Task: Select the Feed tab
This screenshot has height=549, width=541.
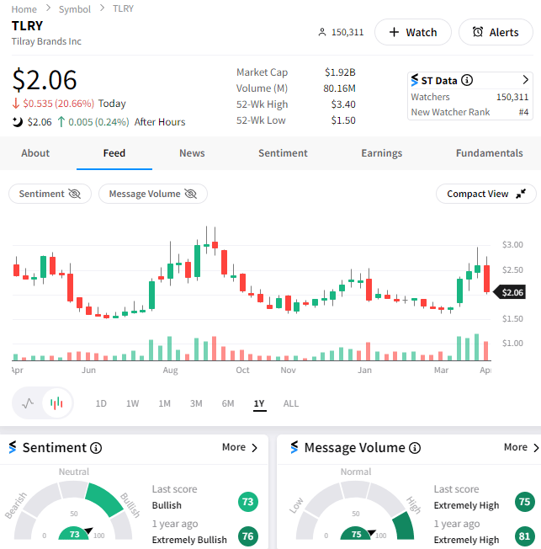Action: 114,153
